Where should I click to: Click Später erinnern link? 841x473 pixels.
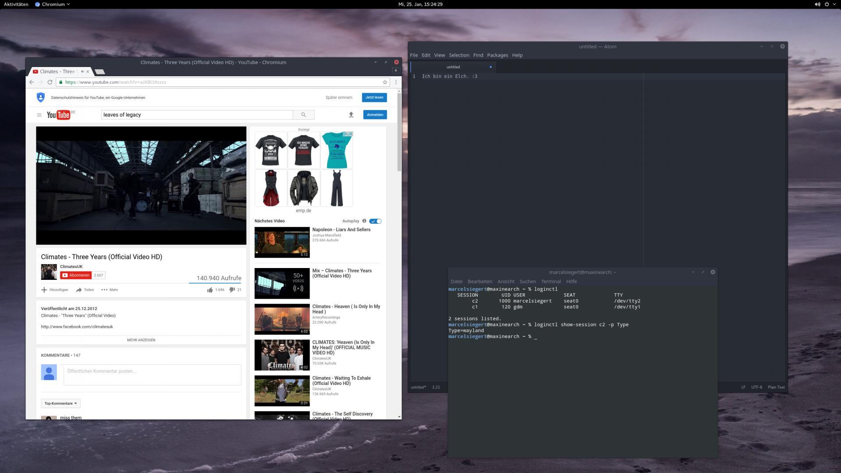(339, 98)
